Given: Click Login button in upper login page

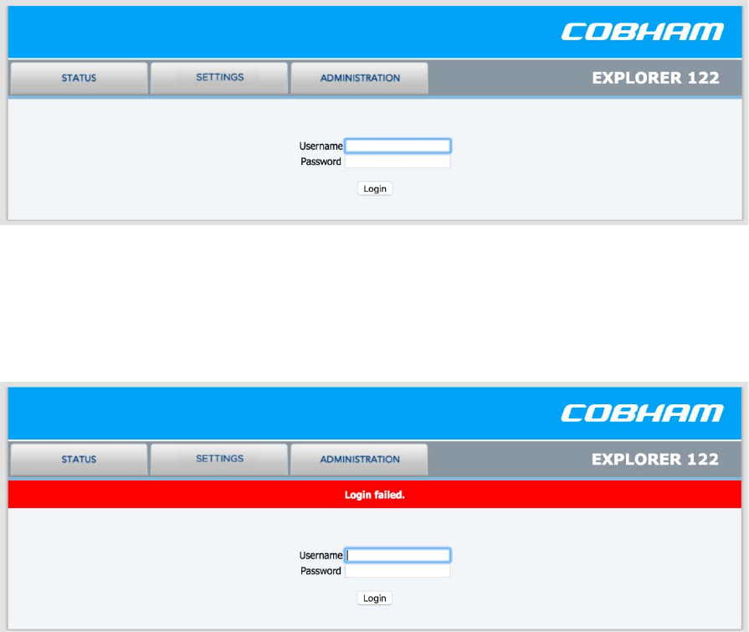Looking at the screenshot, I should point(375,188).
